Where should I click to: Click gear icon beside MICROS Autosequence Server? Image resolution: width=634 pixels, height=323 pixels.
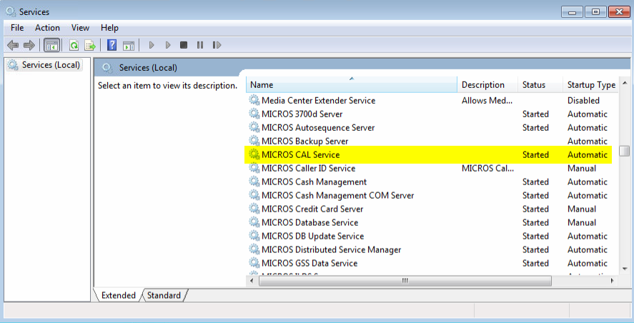tap(254, 127)
